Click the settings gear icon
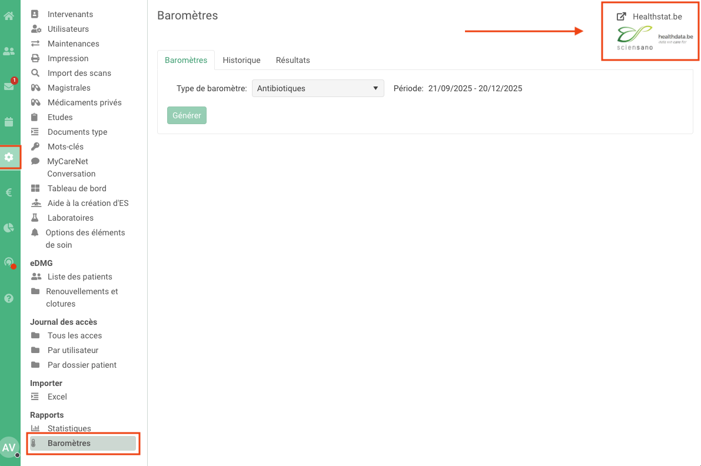 (9, 157)
